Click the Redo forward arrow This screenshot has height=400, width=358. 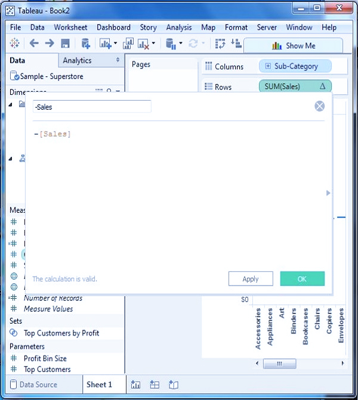tap(50, 43)
